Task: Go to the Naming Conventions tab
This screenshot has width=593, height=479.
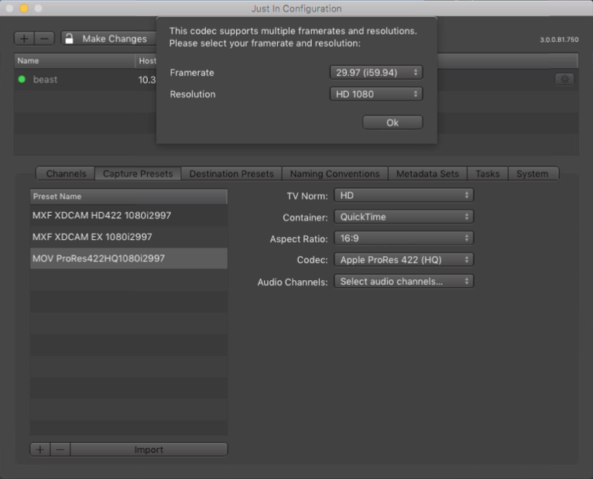Action: tap(334, 173)
